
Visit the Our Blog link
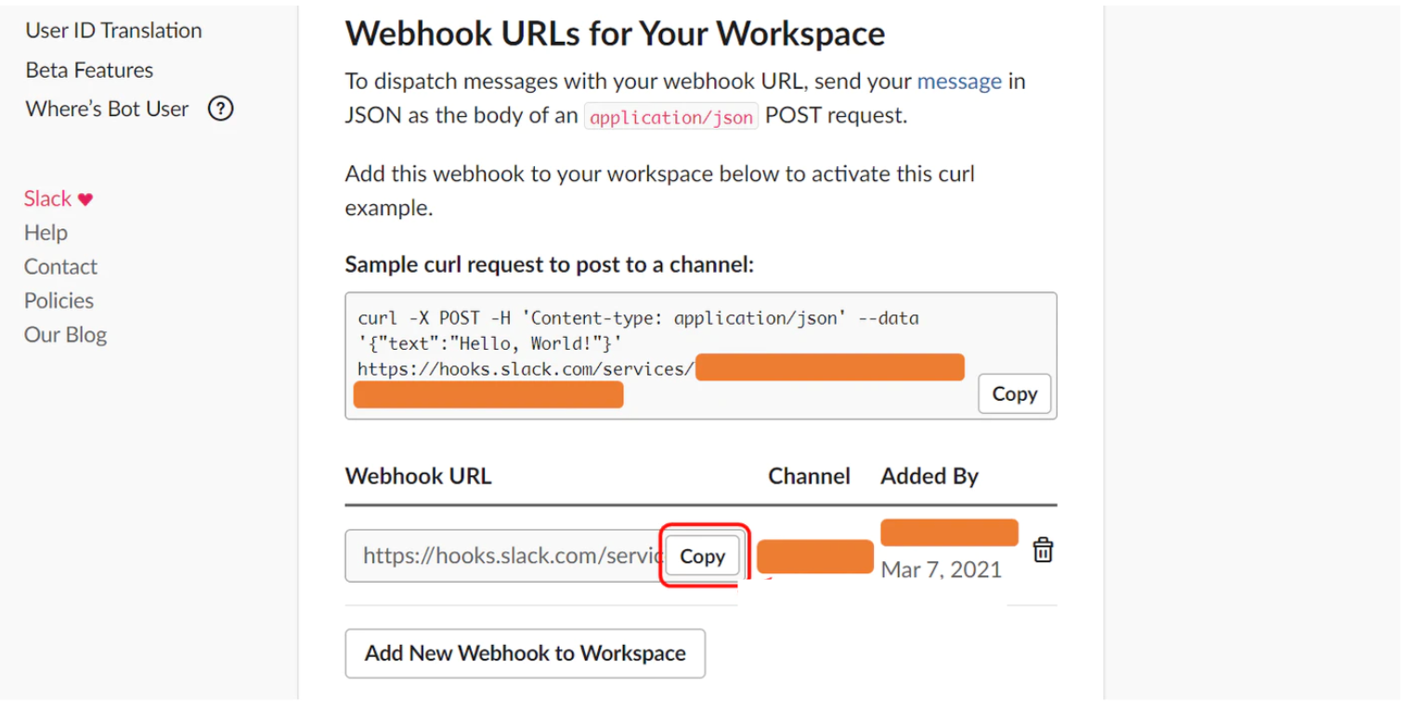(65, 335)
